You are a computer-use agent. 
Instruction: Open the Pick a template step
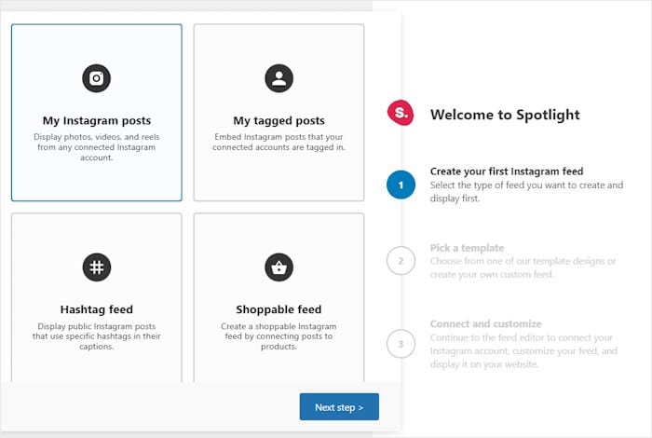pos(467,248)
